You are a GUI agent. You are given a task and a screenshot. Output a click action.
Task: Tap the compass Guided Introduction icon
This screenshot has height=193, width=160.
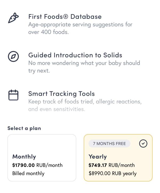13,56
